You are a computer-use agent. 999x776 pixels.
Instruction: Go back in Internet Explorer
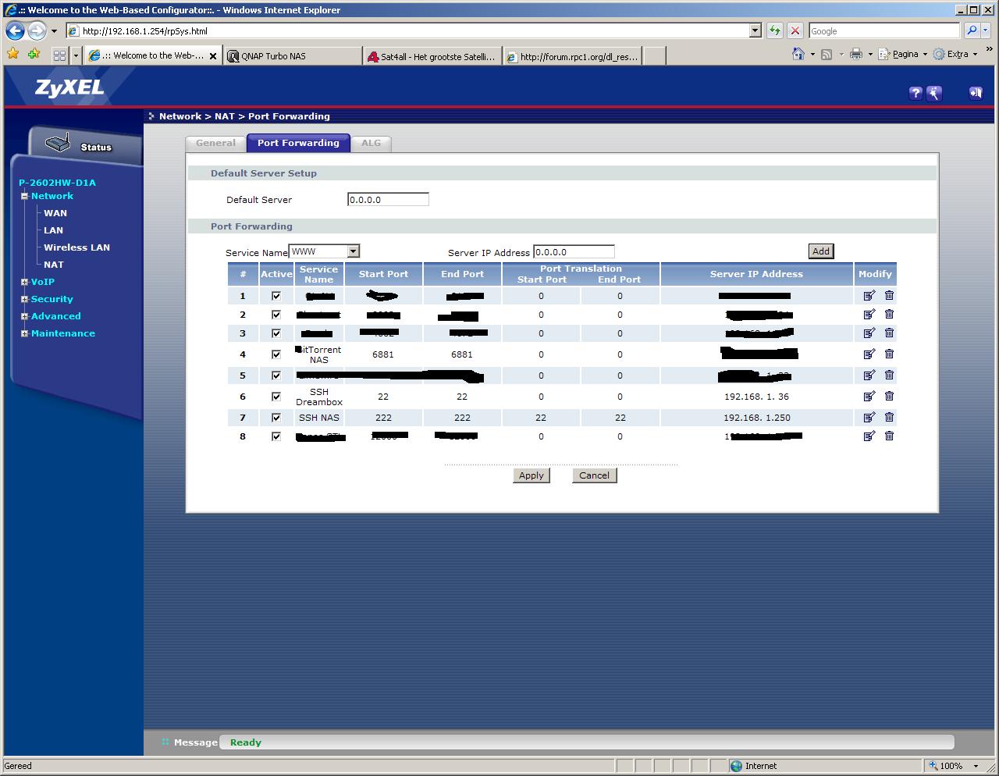click(x=15, y=31)
